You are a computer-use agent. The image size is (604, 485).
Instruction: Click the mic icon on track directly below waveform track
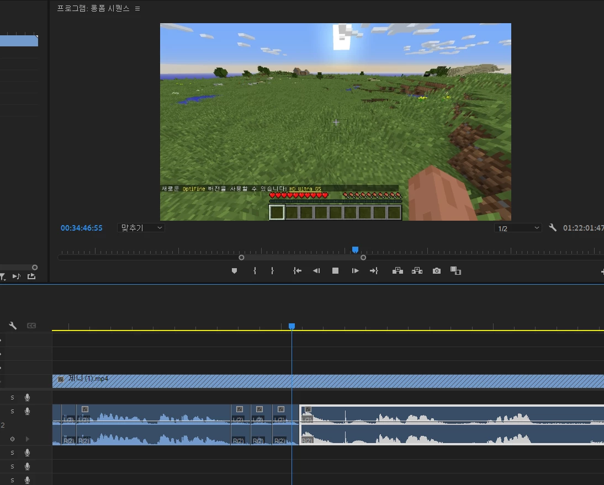28,452
